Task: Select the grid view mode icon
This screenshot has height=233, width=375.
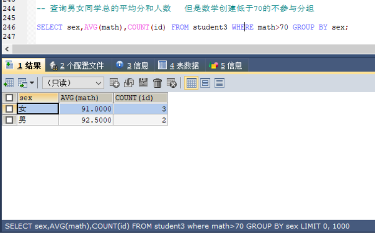Action: coord(191,83)
